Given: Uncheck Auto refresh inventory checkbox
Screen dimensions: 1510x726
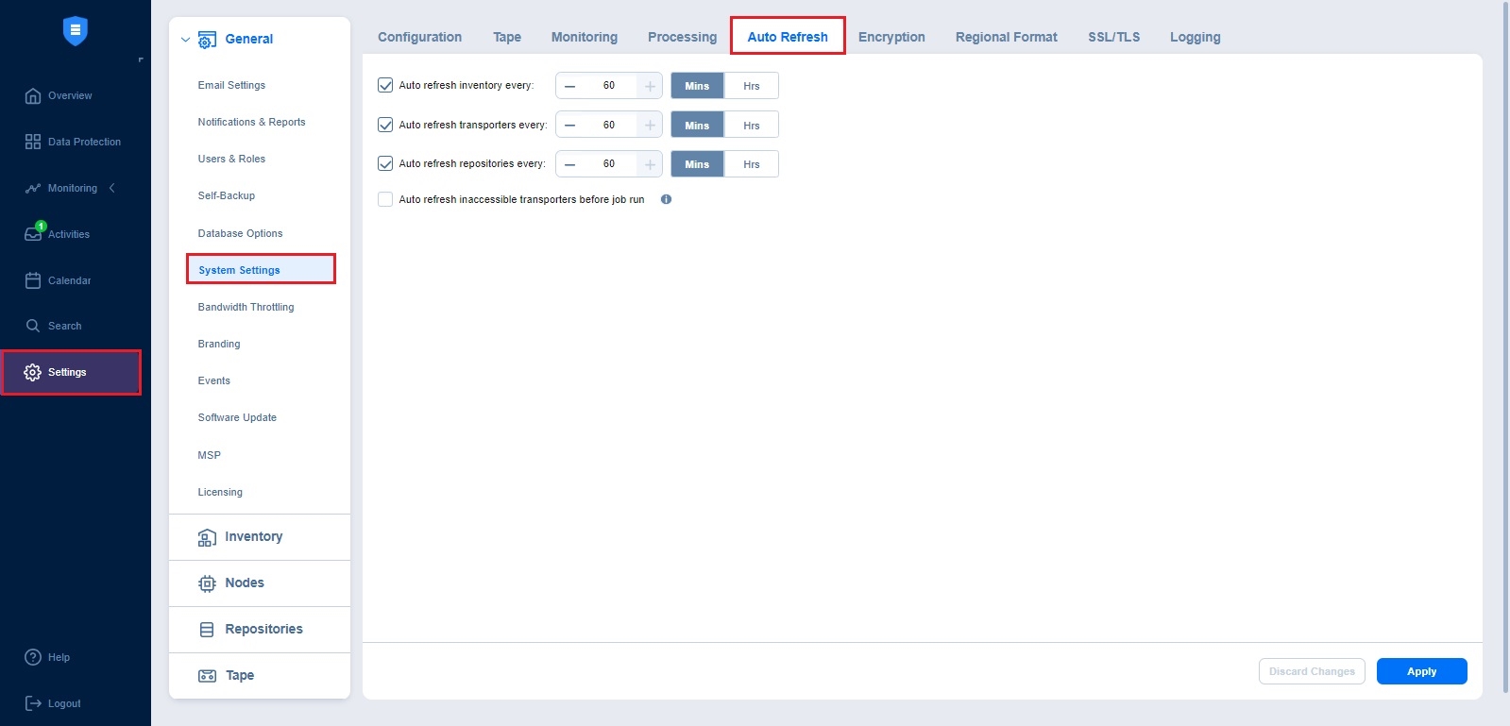Looking at the screenshot, I should click(x=385, y=85).
